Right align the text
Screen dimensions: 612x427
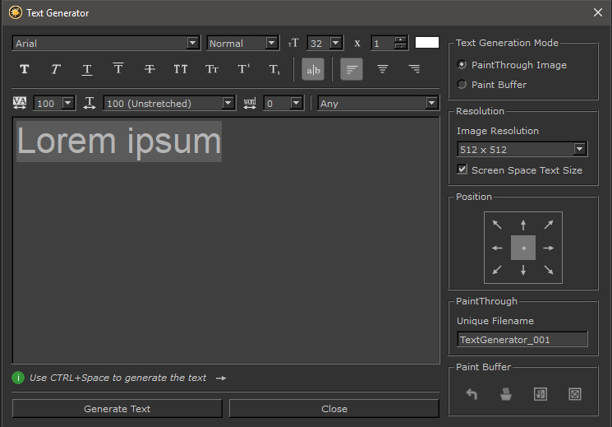click(x=414, y=69)
